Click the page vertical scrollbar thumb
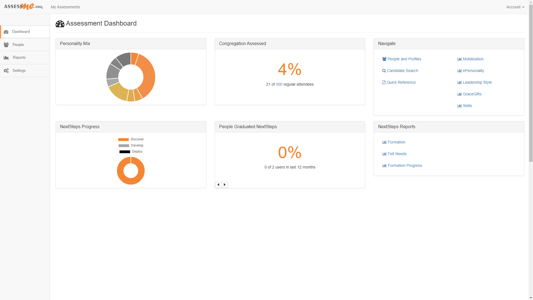Viewport: 533px width, 300px height. [531, 83]
